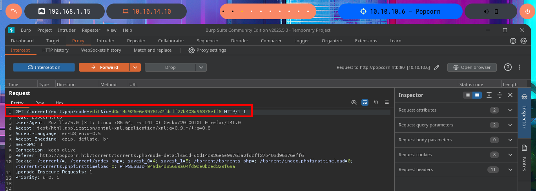The image size is (536, 191).
Task: Expand Request headers section
Action: [x=456, y=169]
